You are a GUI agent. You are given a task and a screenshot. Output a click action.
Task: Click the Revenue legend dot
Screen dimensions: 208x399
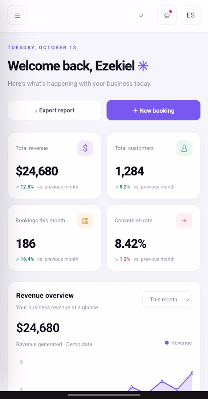pyautogui.click(x=167, y=343)
